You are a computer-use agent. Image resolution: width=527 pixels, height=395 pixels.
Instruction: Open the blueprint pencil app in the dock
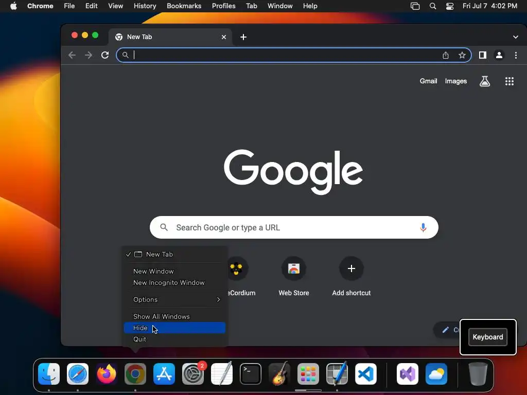pos(337,373)
